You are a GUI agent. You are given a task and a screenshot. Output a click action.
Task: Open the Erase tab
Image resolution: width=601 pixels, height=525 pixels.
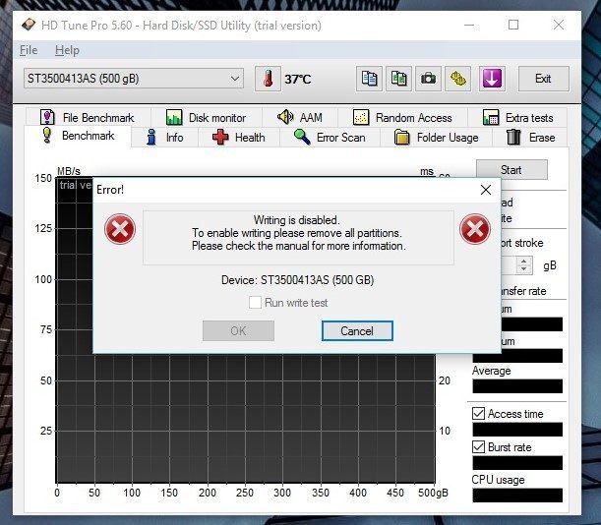pos(530,138)
